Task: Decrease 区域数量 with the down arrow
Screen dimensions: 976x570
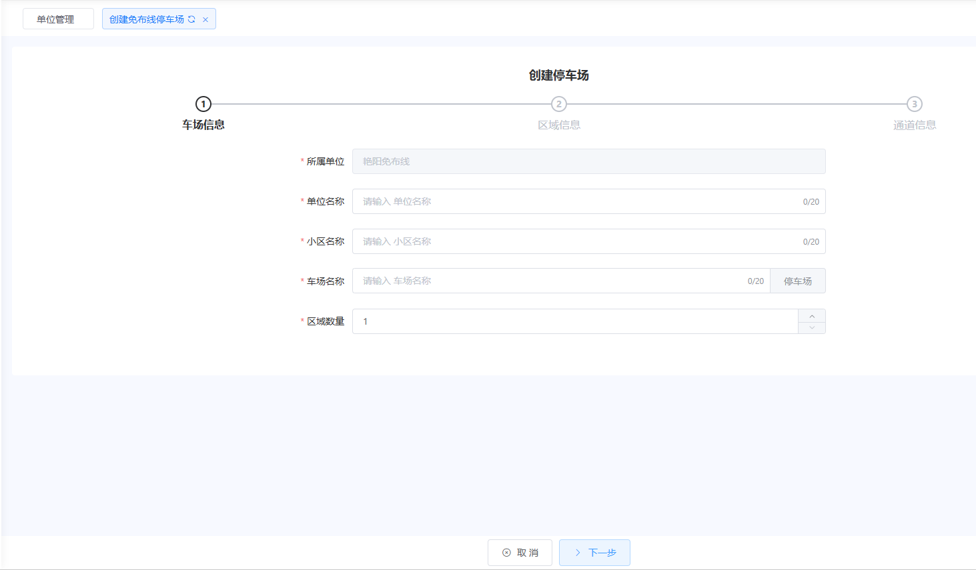Action: click(x=812, y=327)
